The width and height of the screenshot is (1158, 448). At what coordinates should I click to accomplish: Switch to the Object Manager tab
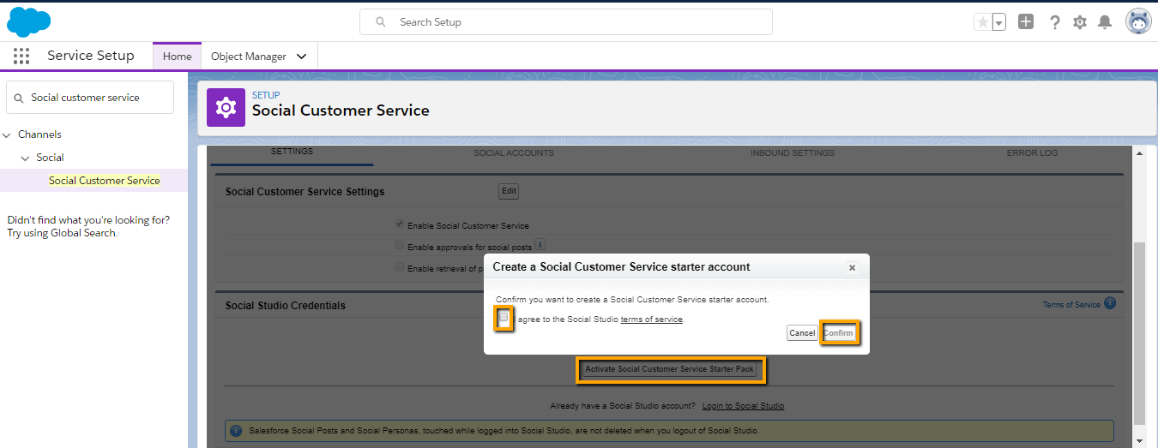click(x=249, y=57)
